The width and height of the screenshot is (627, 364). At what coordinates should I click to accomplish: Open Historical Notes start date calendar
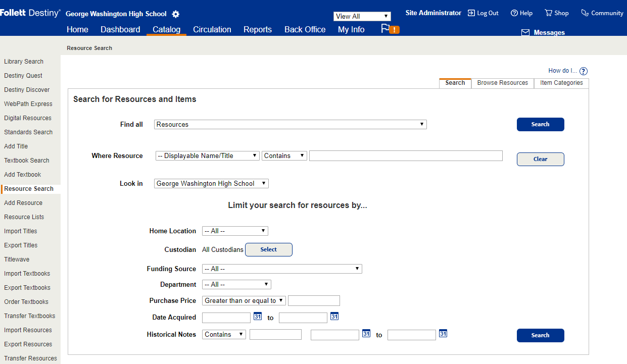[x=366, y=334]
